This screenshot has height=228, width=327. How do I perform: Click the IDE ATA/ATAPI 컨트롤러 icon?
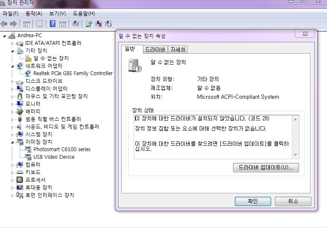point(20,43)
